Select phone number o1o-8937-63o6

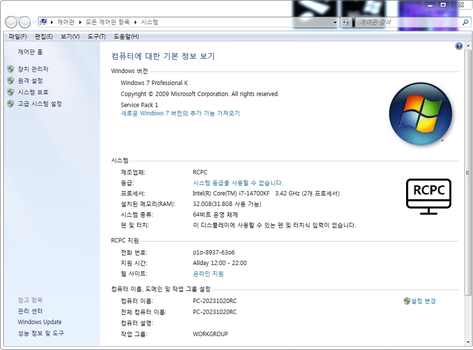click(x=214, y=253)
